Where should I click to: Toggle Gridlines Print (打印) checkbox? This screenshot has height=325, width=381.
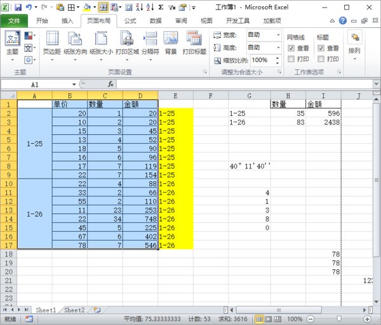291,59
